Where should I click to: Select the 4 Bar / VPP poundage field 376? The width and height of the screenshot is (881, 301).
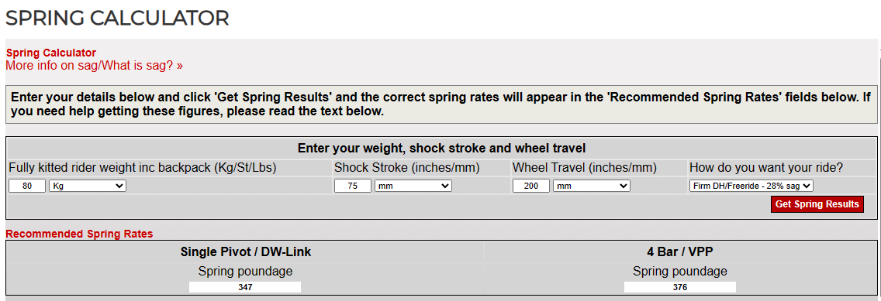680,288
